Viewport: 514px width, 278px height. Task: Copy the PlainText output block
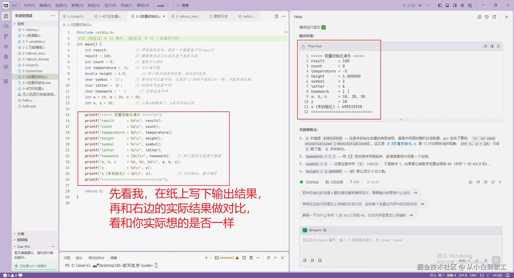pyautogui.click(x=485, y=46)
